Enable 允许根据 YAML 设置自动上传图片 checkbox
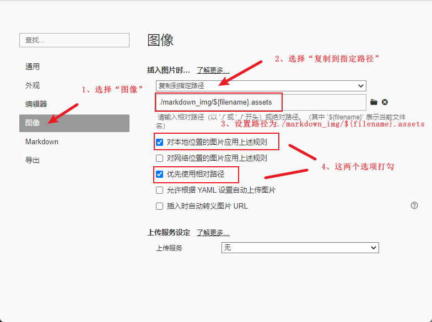The height and width of the screenshot is (322, 432). coord(160,190)
